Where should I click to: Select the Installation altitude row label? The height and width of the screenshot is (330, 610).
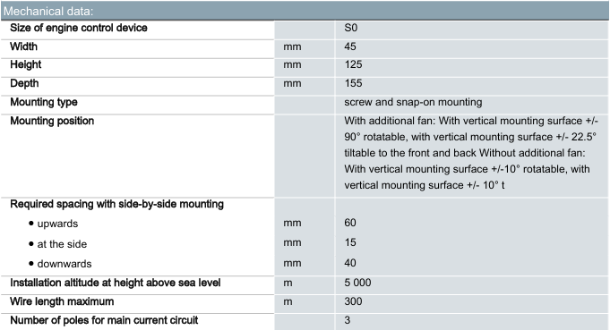coord(116,283)
